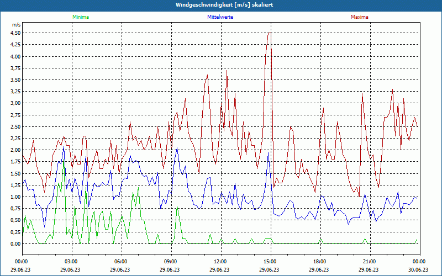This screenshot has width=442, height=276.
Task: Click the 12:00 time axis label
Action: pos(220,262)
